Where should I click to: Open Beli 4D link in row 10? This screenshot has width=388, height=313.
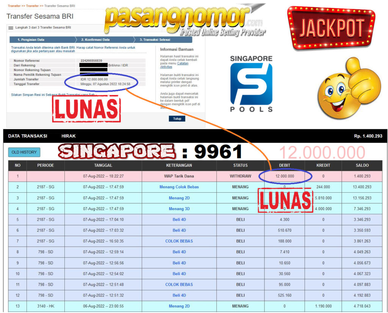[x=179, y=274]
